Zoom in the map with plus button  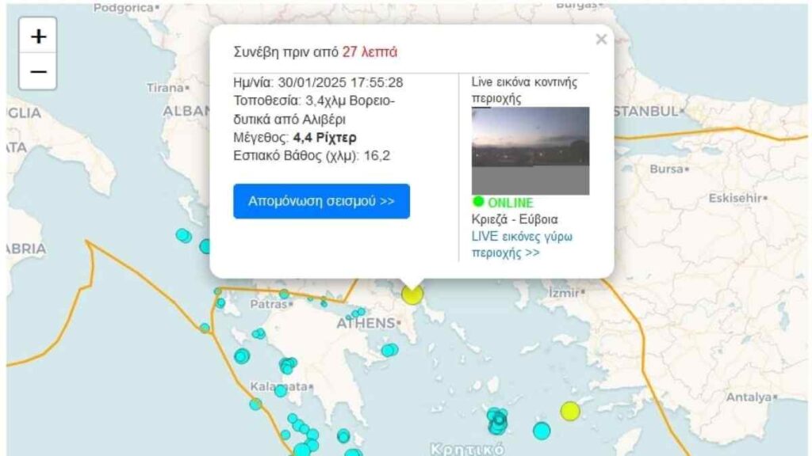(38, 36)
